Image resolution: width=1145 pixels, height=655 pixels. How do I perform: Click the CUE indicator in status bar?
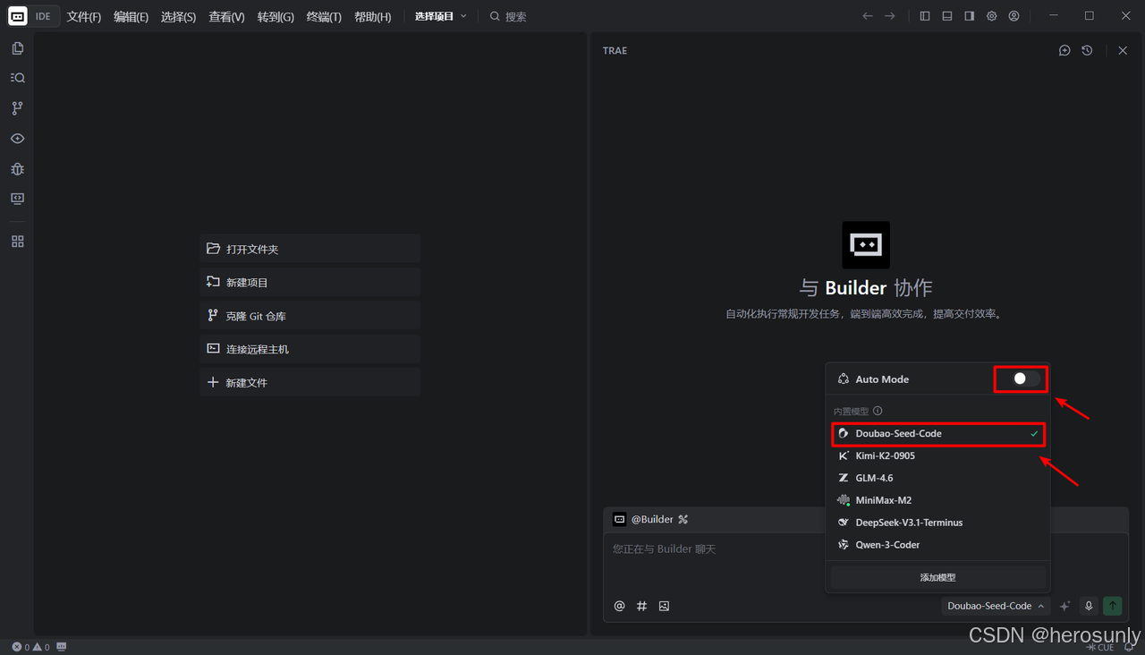[1100, 647]
